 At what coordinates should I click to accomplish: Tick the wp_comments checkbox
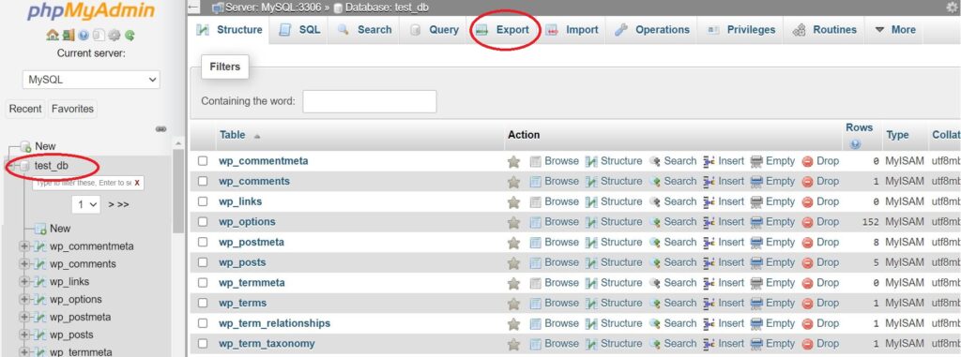(203, 181)
